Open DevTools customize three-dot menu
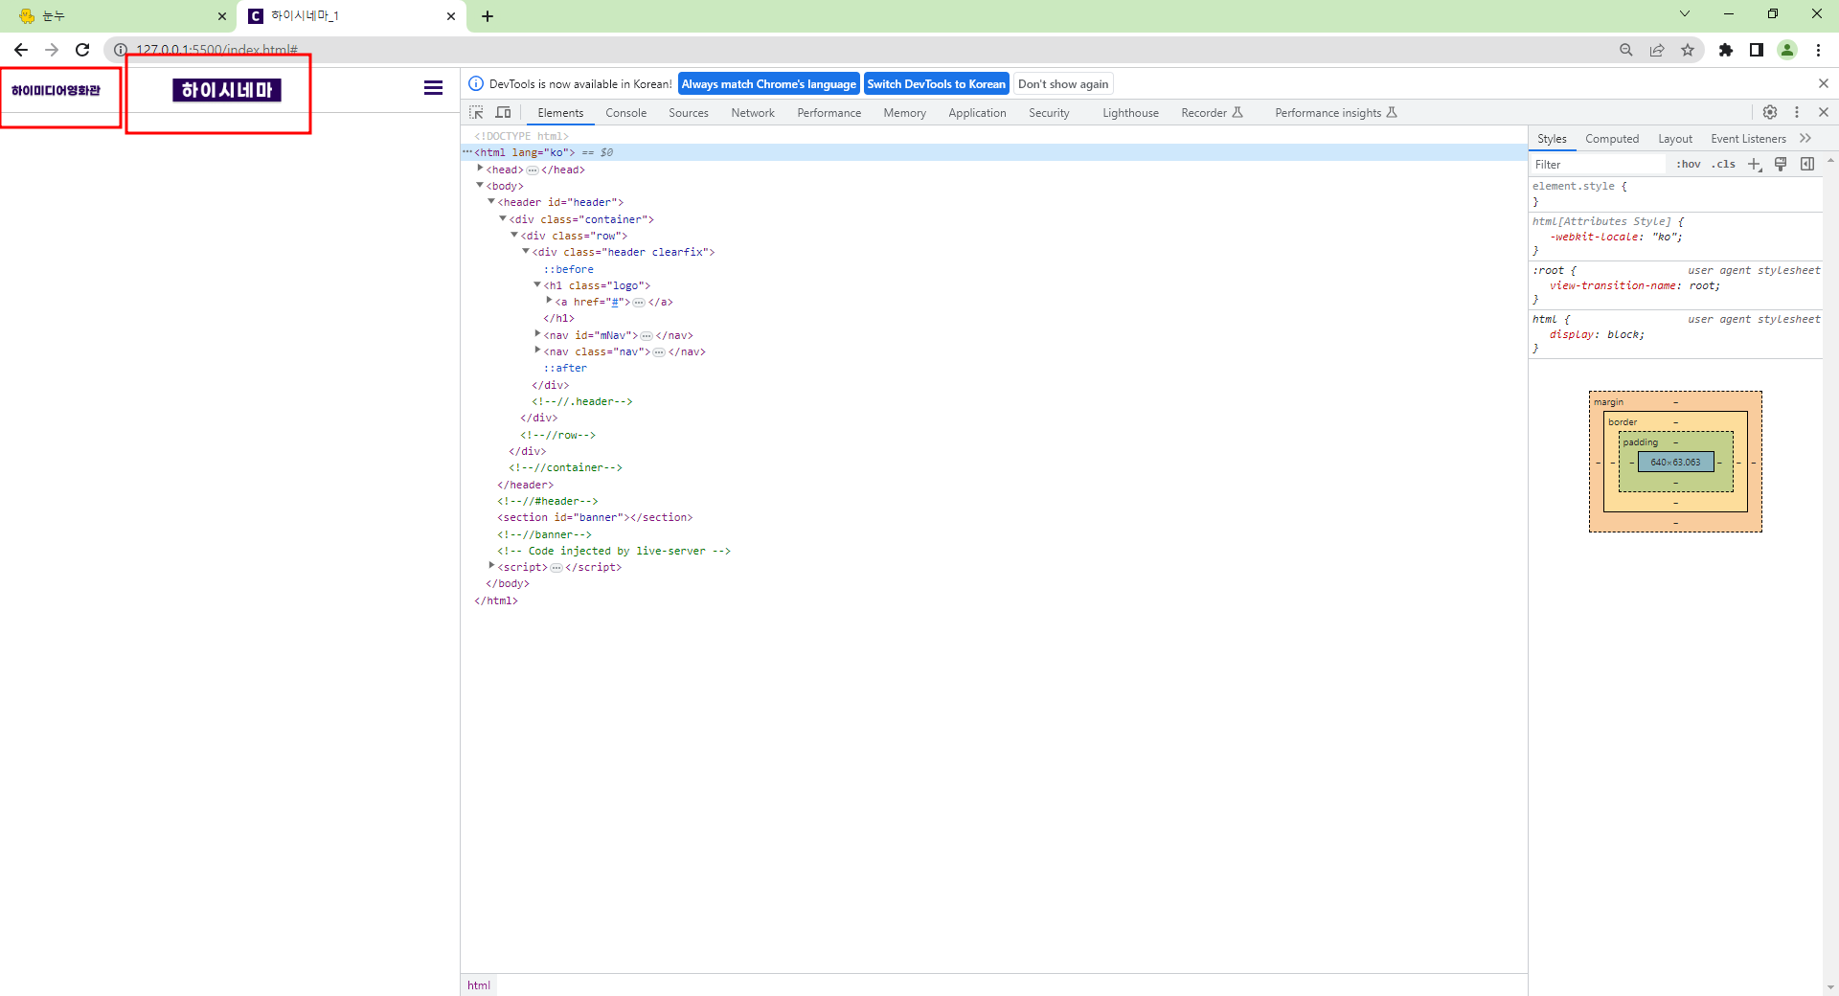Image resolution: width=1839 pixels, height=996 pixels. click(x=1797, y=112)
